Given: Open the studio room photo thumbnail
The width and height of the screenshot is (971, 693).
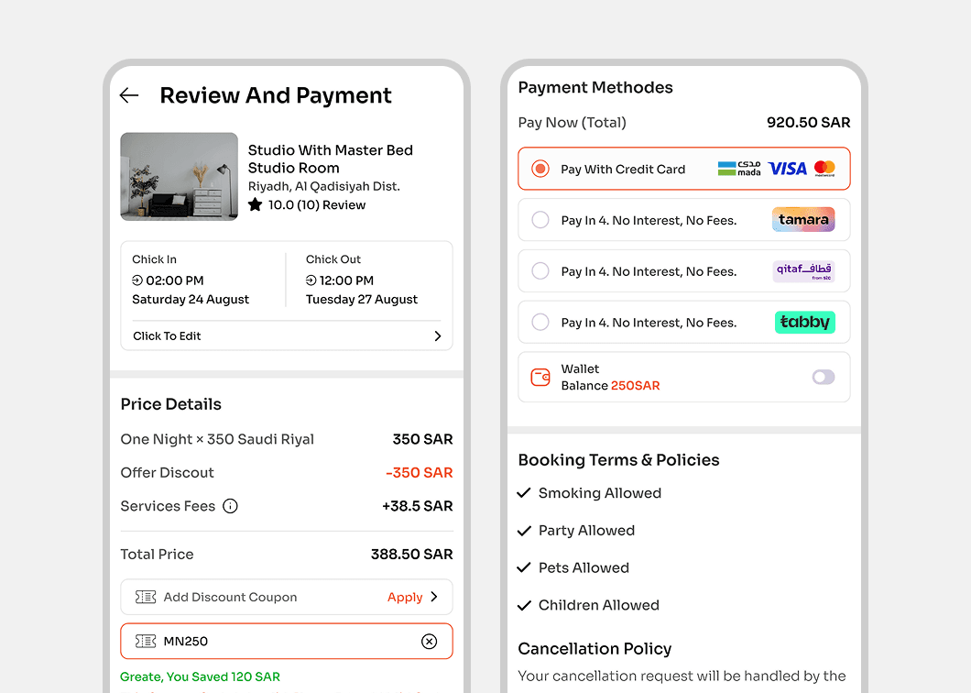Looking at the screenshot, I should click(x=180, y=177).
